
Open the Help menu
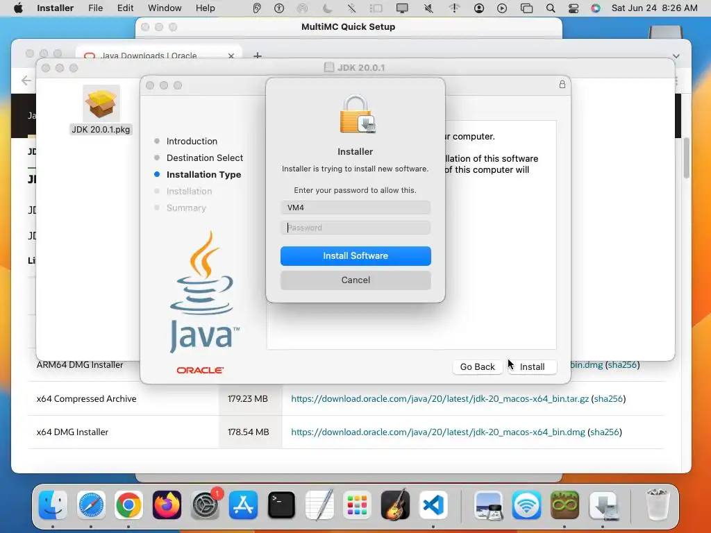[x=206, y=8]
